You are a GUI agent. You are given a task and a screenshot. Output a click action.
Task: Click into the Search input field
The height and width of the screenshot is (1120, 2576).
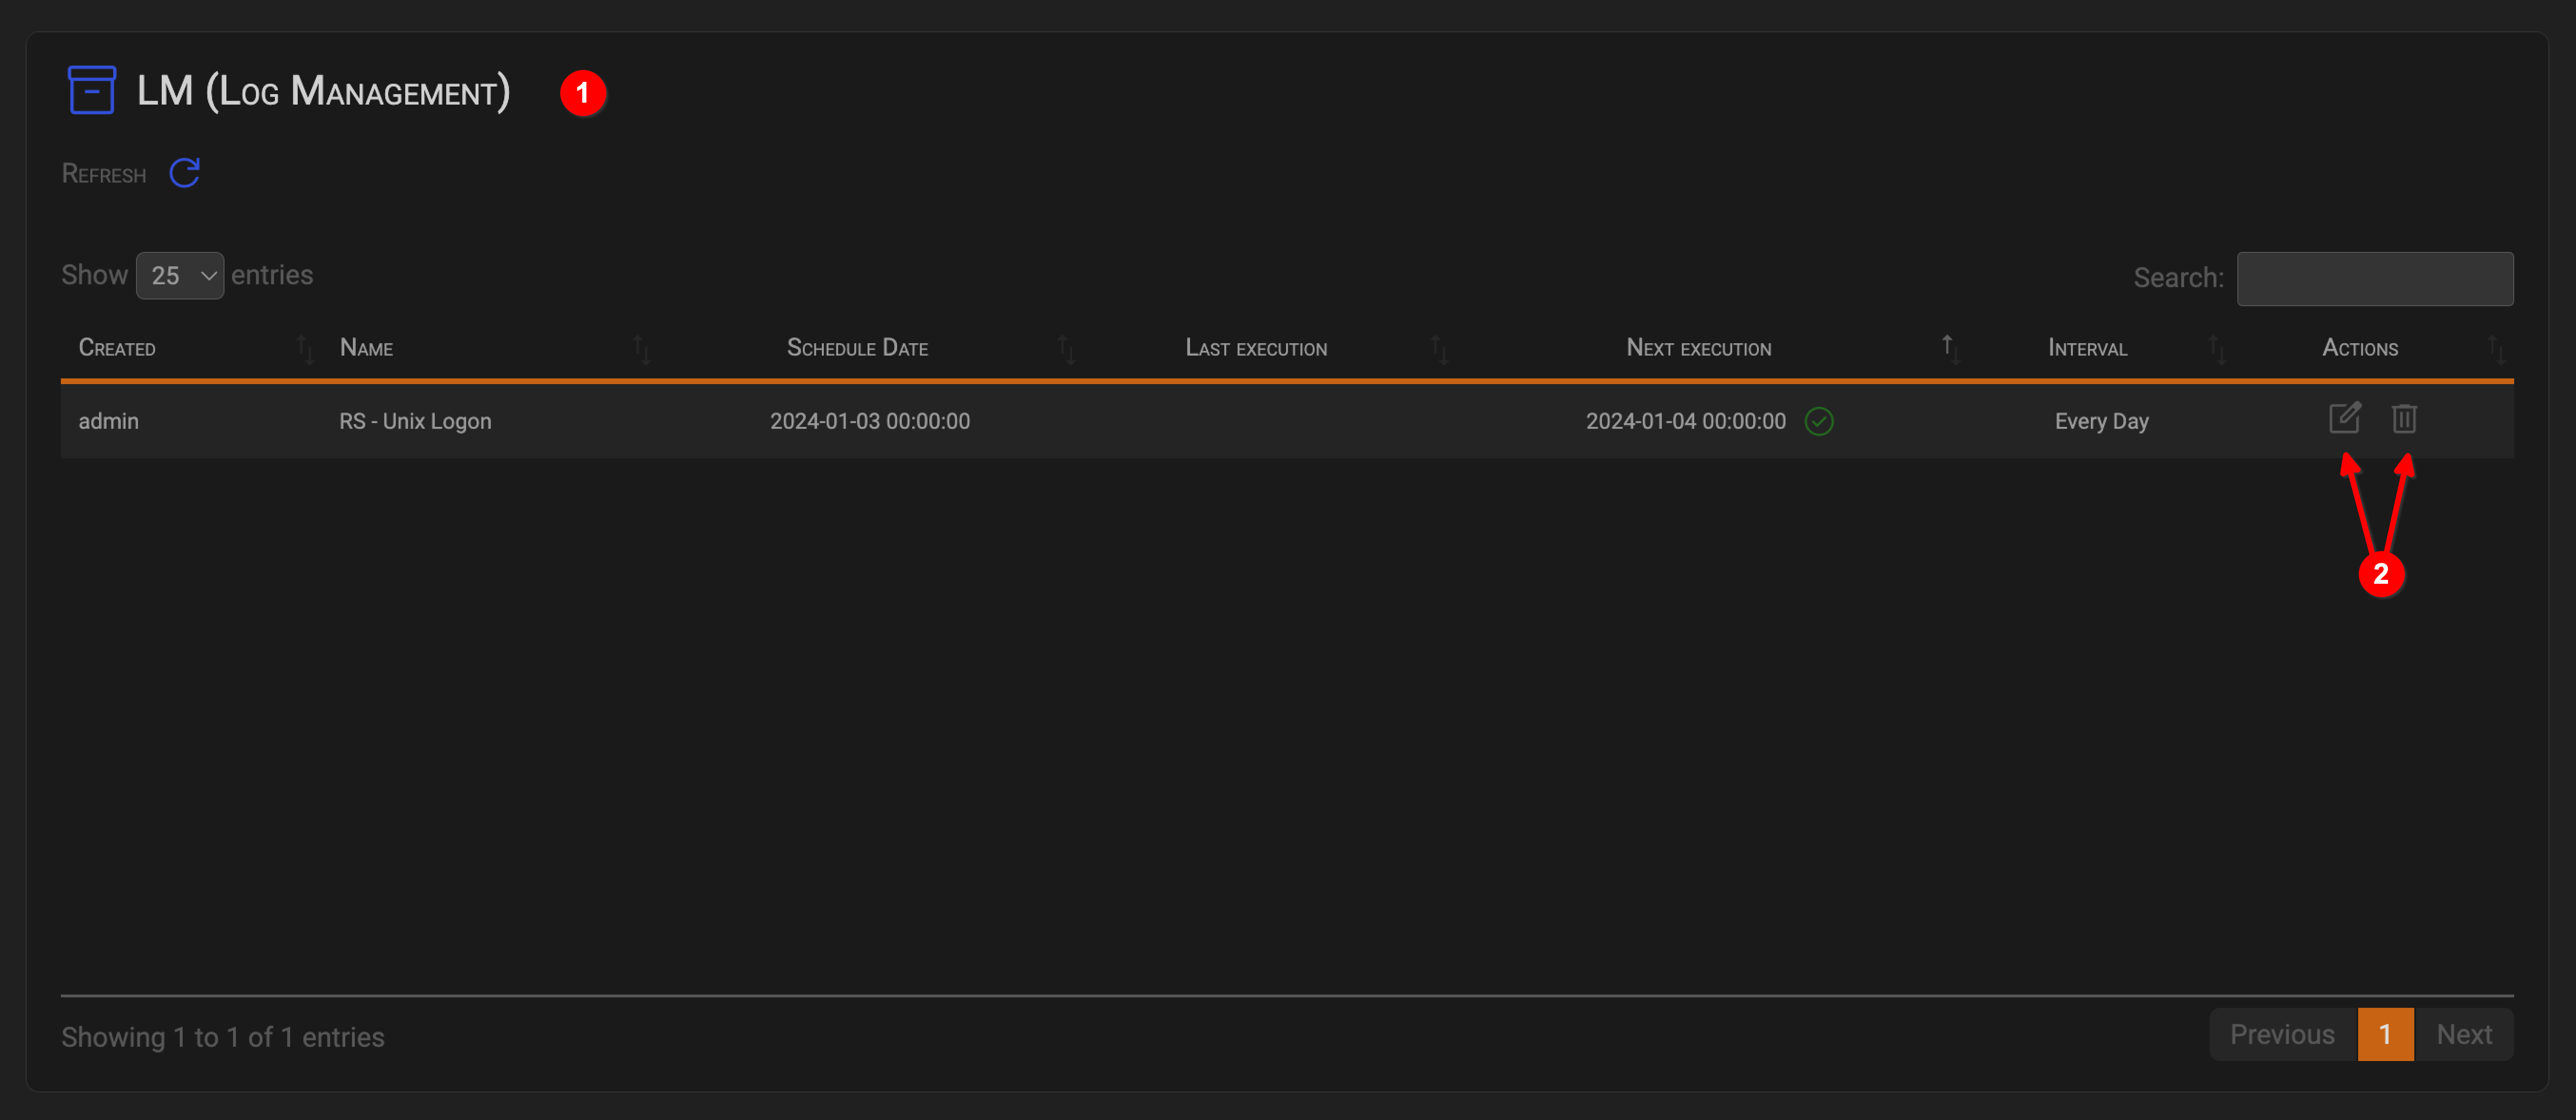2375,279
